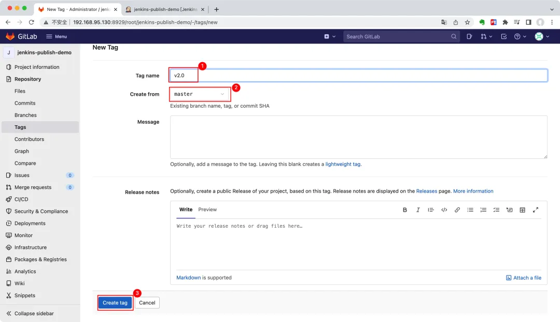This screenshot has height=322, width=560.
Task: Open the translate page icon
Action: click(444, 22)
